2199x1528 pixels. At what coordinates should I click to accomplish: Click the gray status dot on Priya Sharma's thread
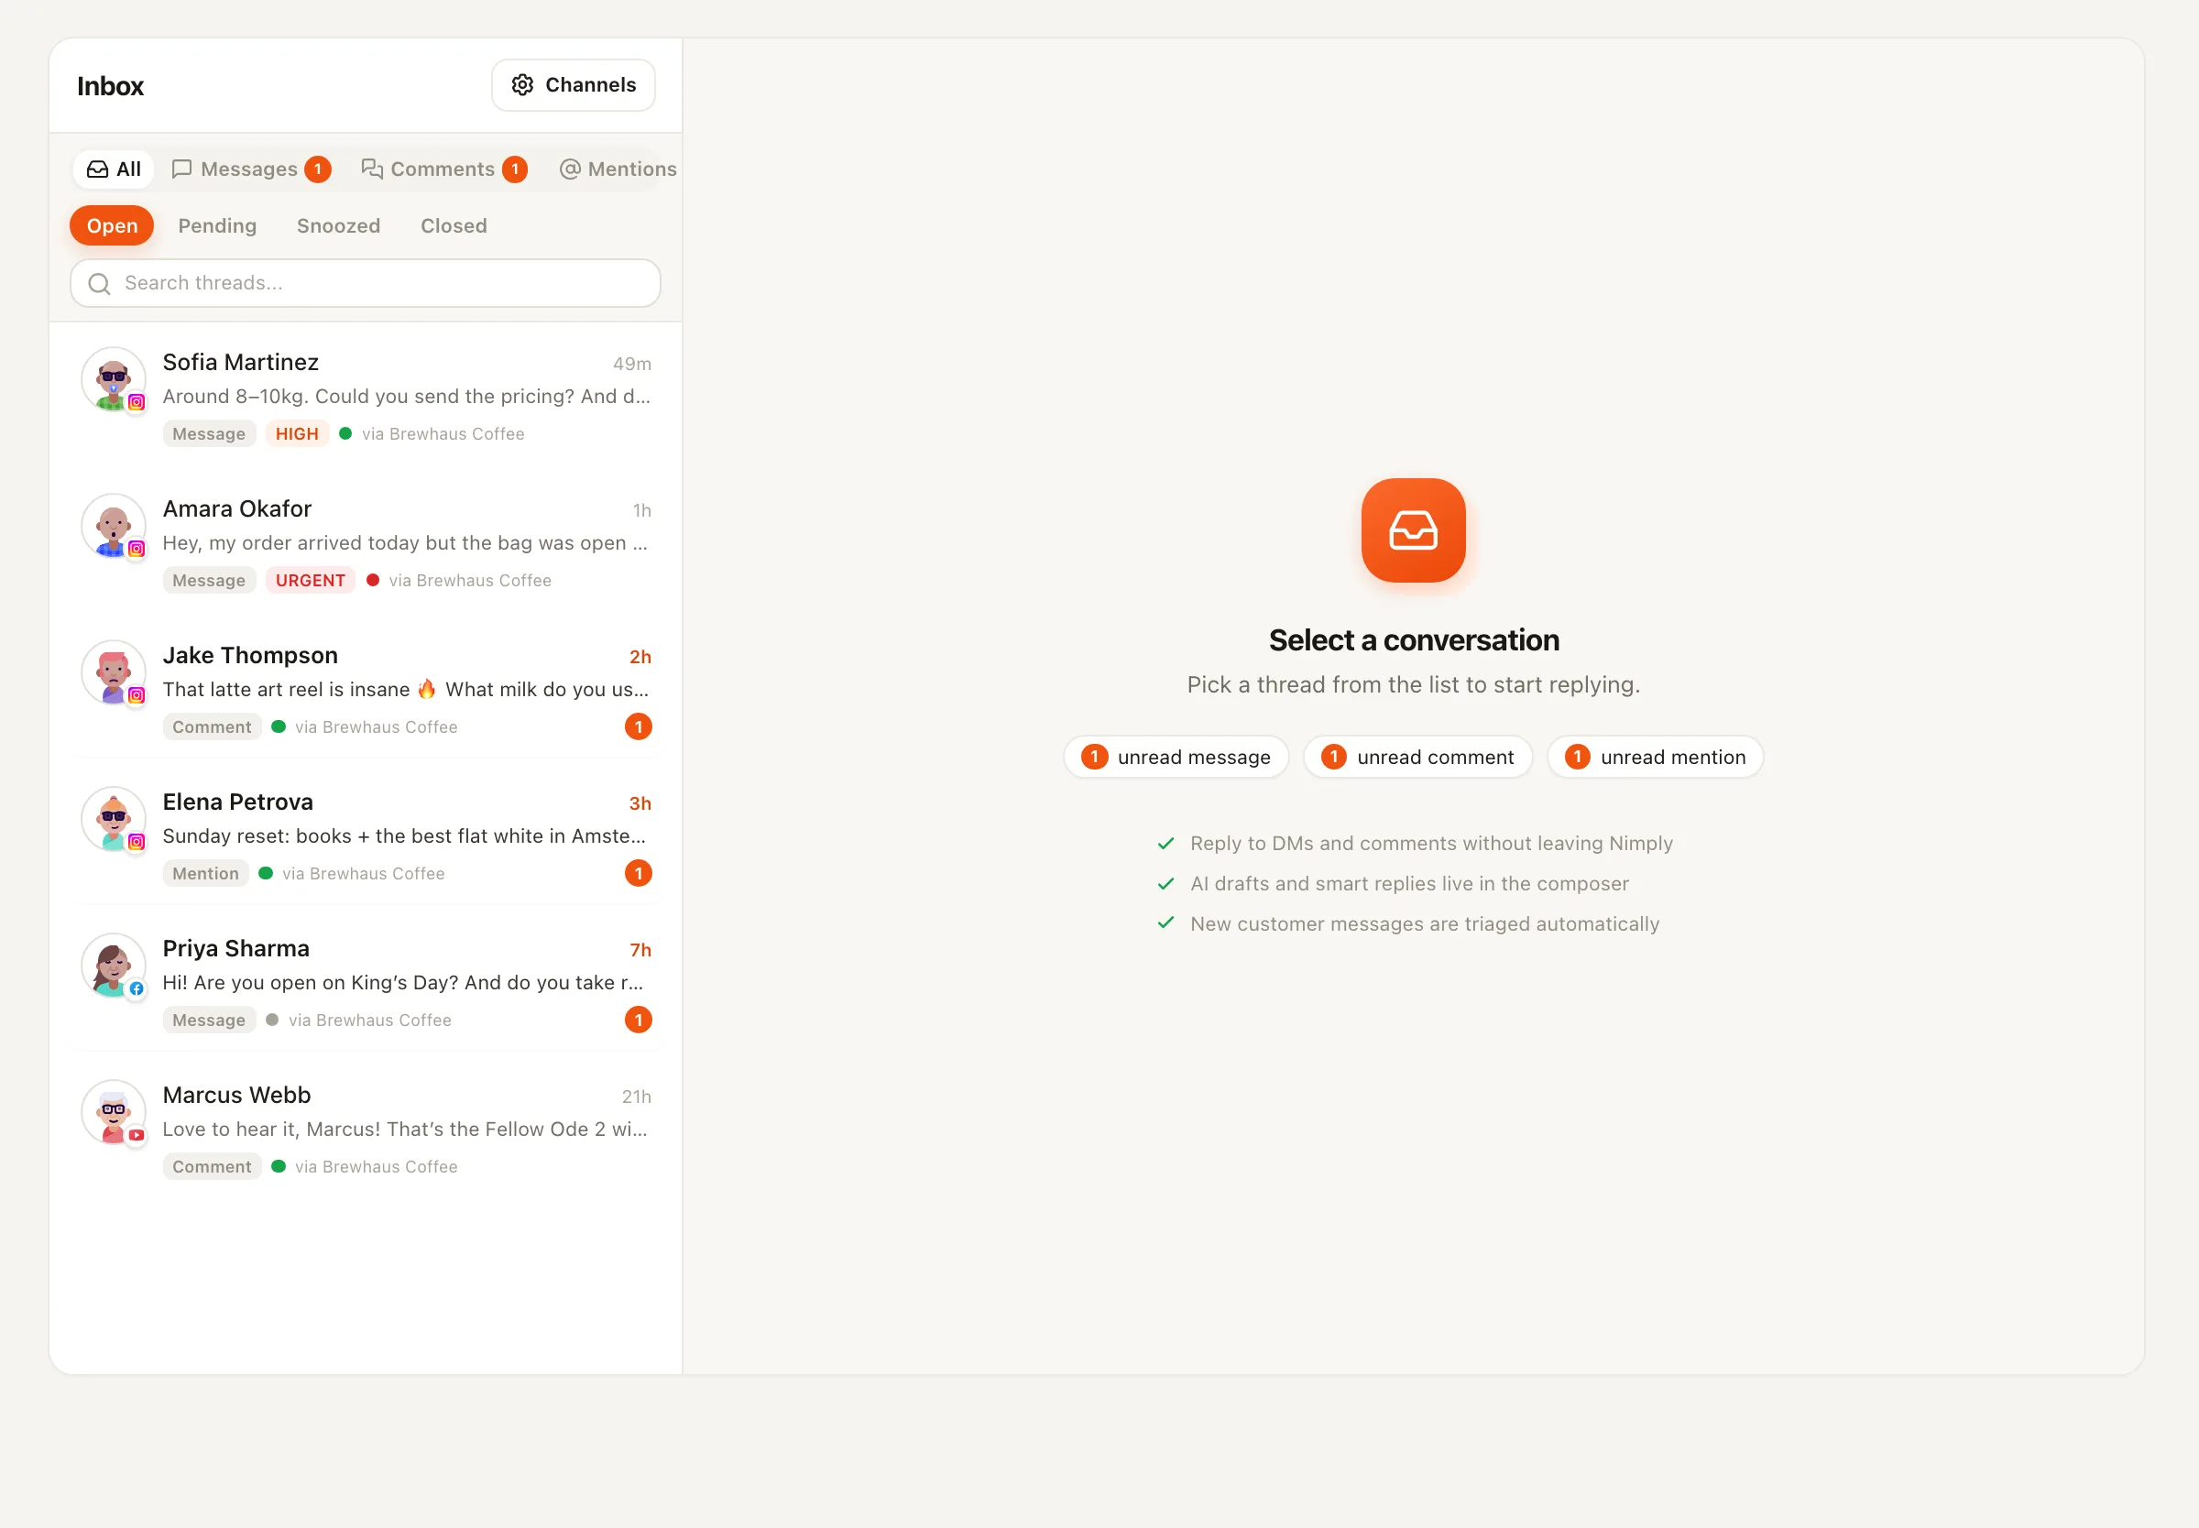pyautogui.click(x=272, y=1020)
